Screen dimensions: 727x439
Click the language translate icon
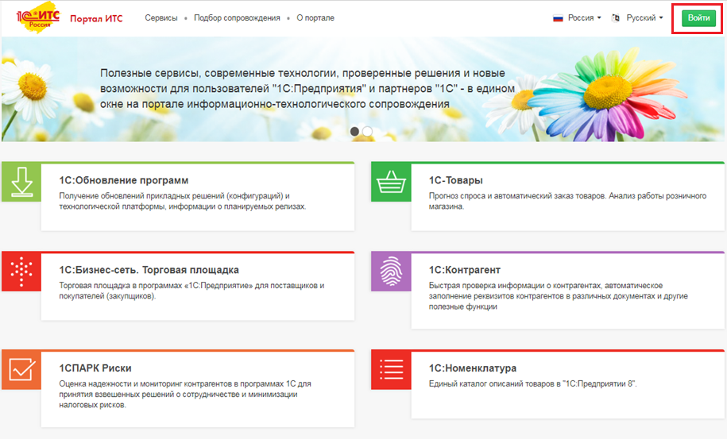[616, 18]
